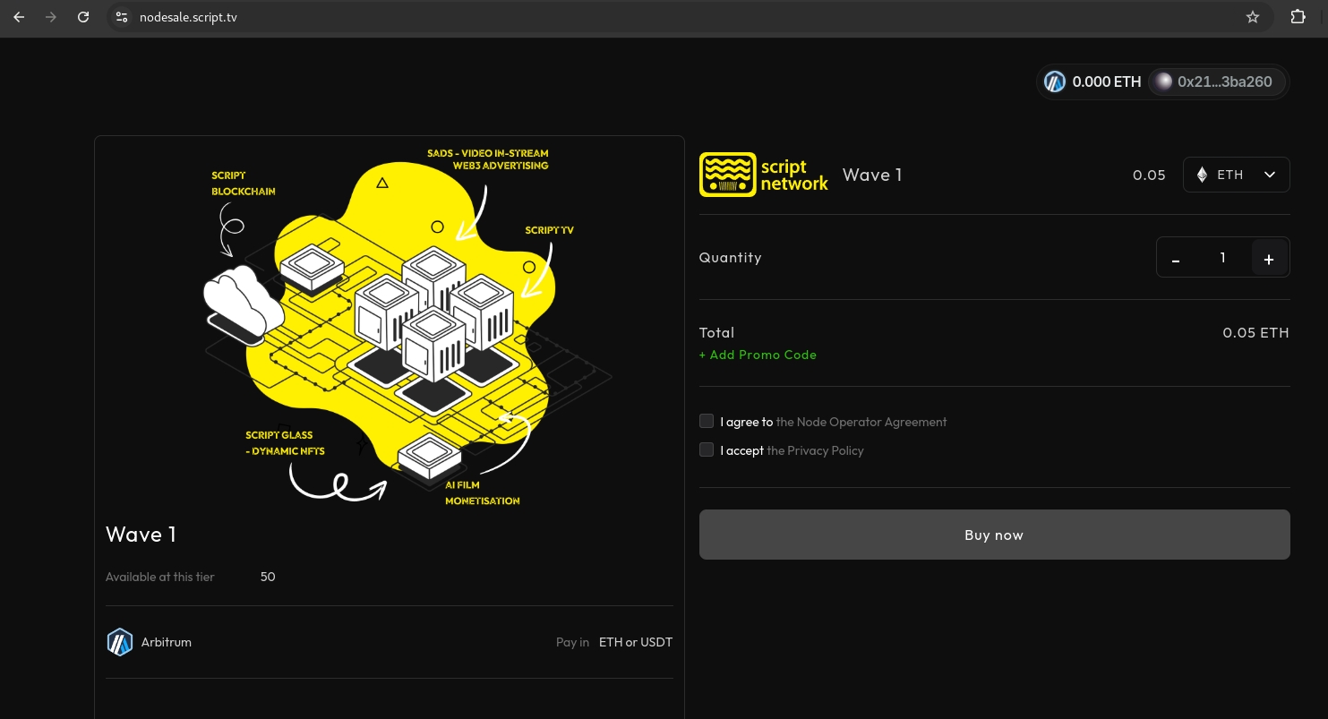Open the ETH currency dropdown
The image size is (1328, 719).
point(1236,175)
